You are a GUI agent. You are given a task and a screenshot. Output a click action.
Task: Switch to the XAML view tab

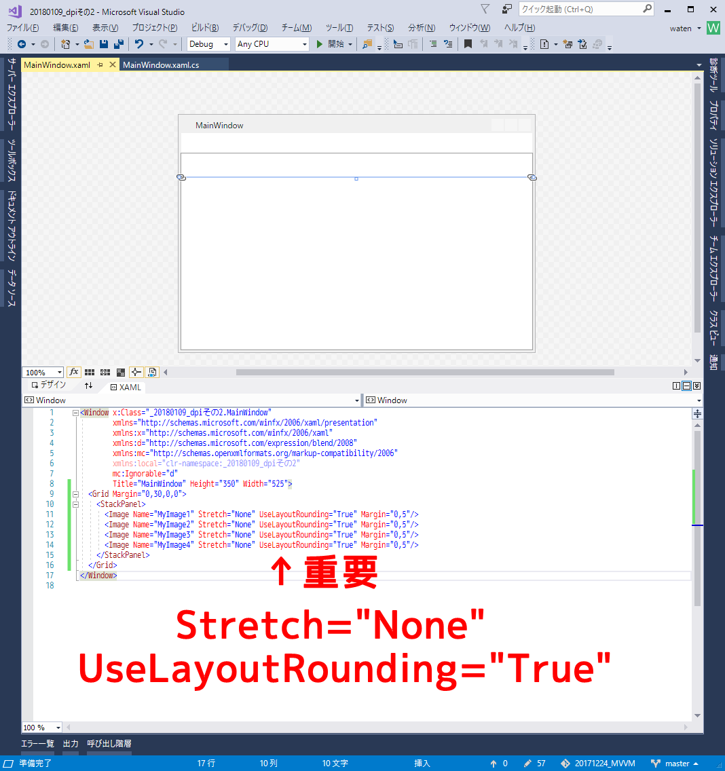pos(126,387)
